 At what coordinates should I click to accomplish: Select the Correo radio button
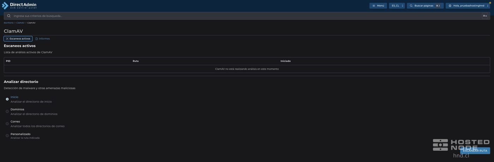pyautogui.click(x=7, y=124)
